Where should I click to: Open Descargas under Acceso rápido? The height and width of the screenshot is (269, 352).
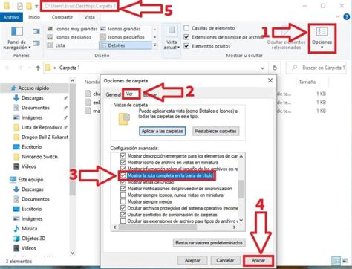[x=32, y=98]
